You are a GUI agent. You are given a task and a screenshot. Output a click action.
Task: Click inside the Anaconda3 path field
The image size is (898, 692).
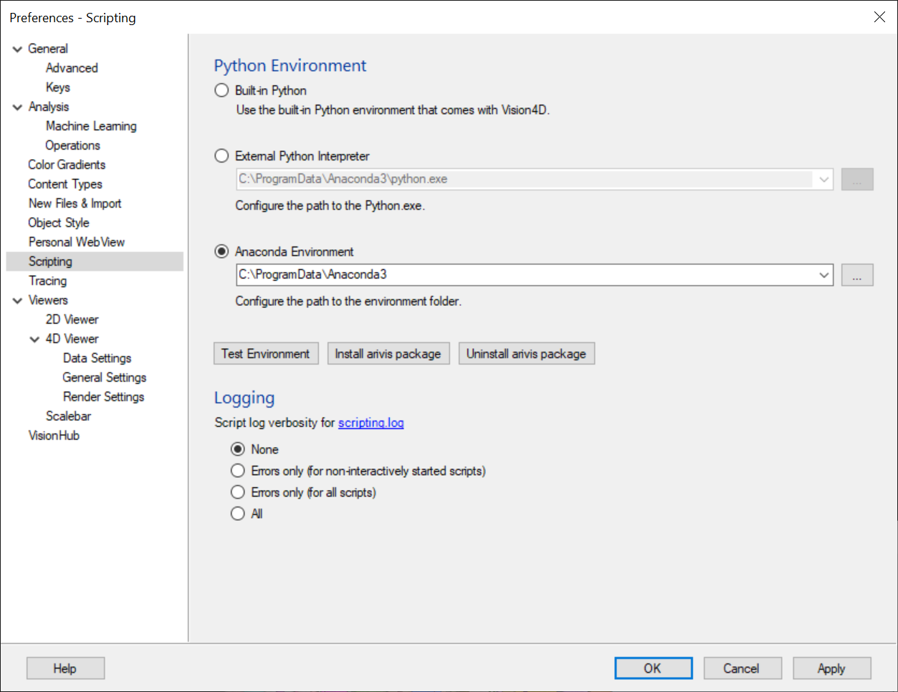[x=502, y=275]
